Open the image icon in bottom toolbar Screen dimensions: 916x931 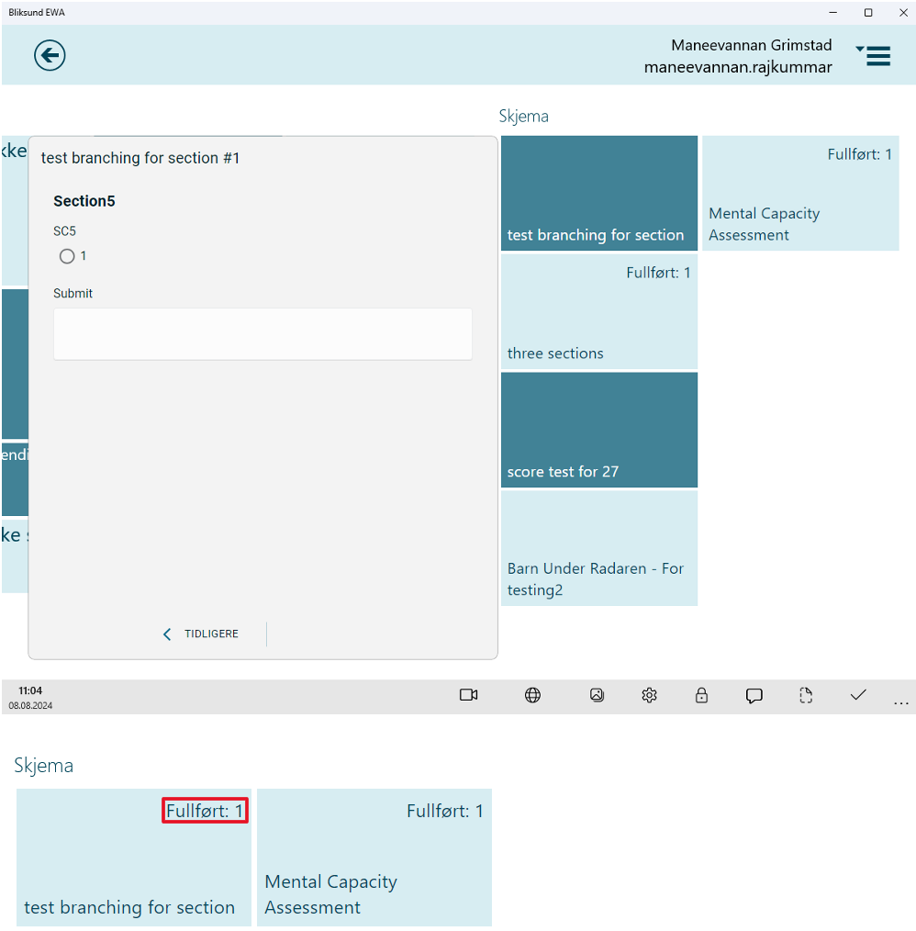597,695
